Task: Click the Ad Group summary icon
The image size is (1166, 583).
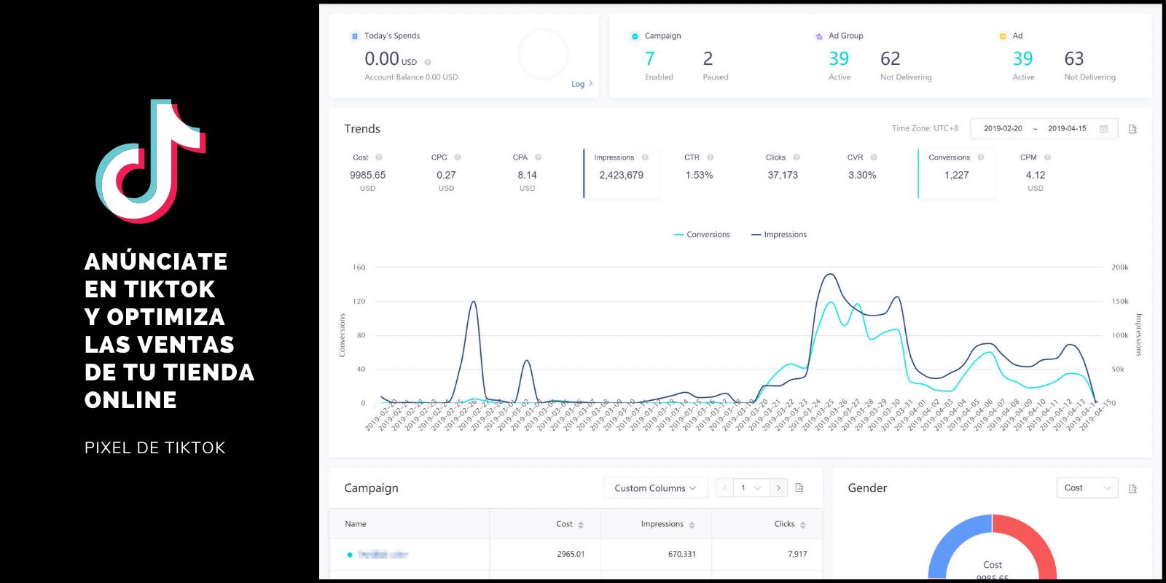Action: tap(819, 36)
